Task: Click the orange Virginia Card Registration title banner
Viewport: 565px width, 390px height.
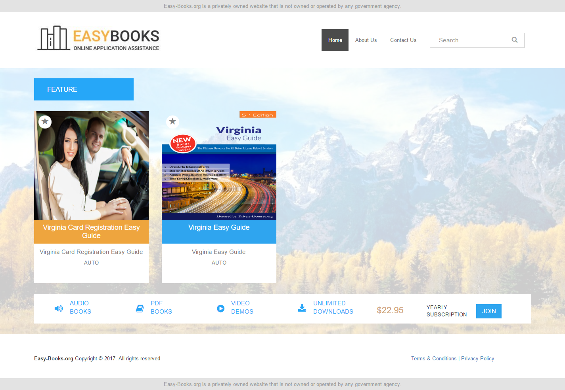Action: [x=91, y=231]
